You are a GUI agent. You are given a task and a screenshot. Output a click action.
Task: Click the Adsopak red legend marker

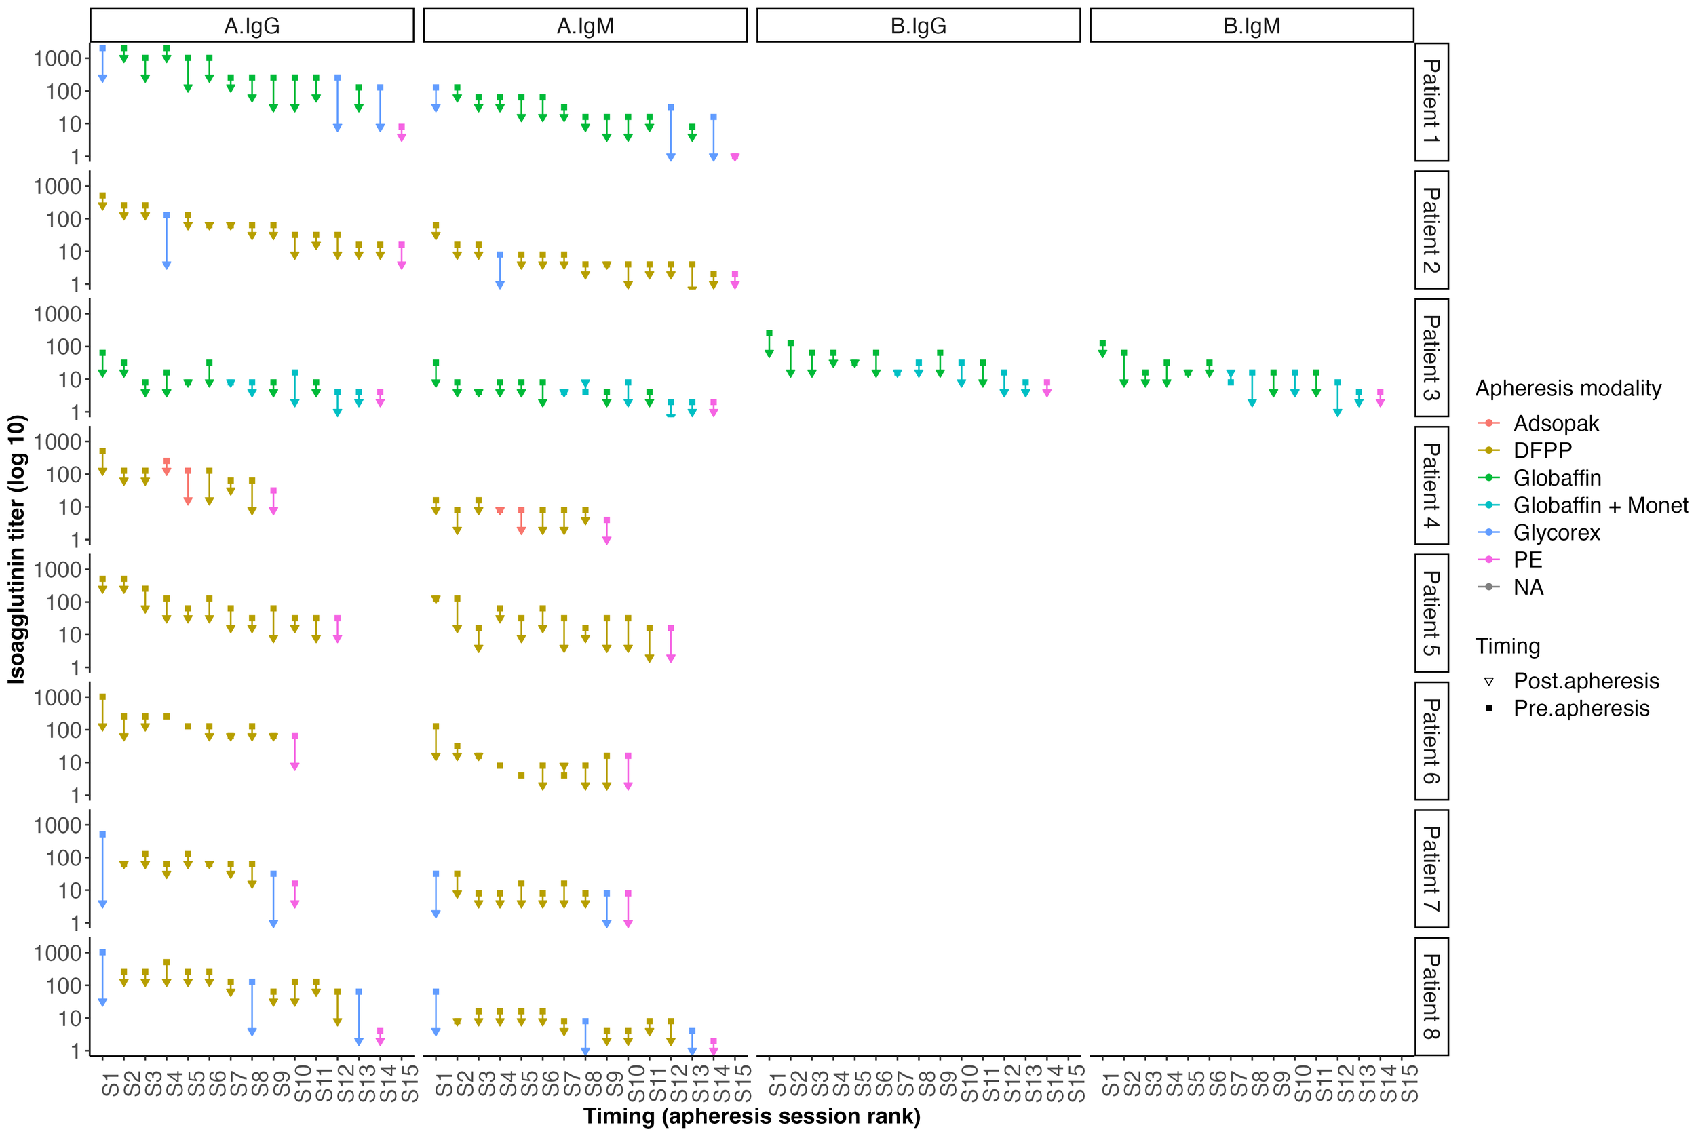(1488, 423)
